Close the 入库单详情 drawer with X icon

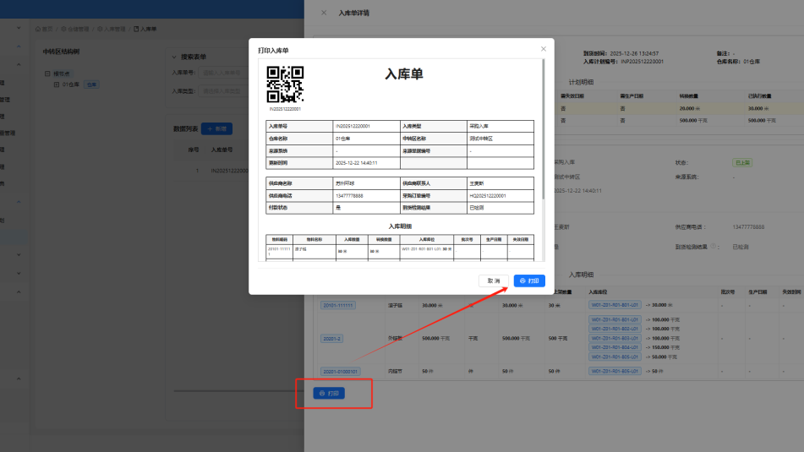click(324, 13)
